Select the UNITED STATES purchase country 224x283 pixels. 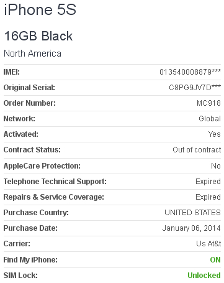[192, 213]
